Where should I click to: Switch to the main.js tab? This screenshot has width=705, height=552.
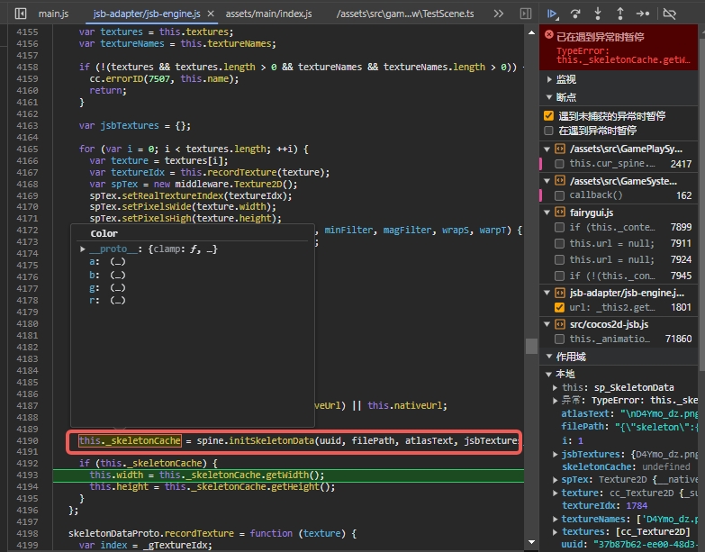click(x=53, y=14)
